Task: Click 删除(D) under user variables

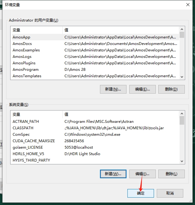Action: pyautogui.click(x=172, y=89)
